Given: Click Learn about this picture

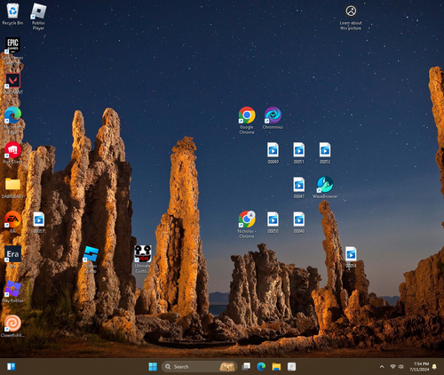Looking at the screenshot, I should pos(351,18).
